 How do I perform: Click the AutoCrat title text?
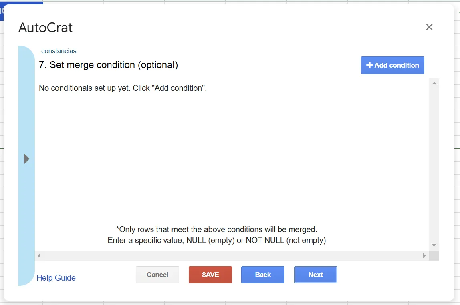[x=45, y=28]
